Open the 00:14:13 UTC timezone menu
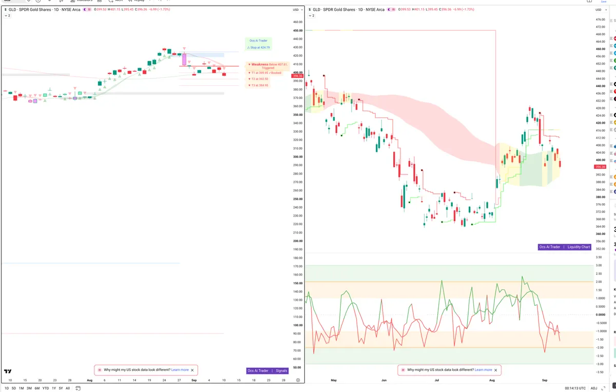The height and width of the screenshot is (392, 616). point(575,388)
